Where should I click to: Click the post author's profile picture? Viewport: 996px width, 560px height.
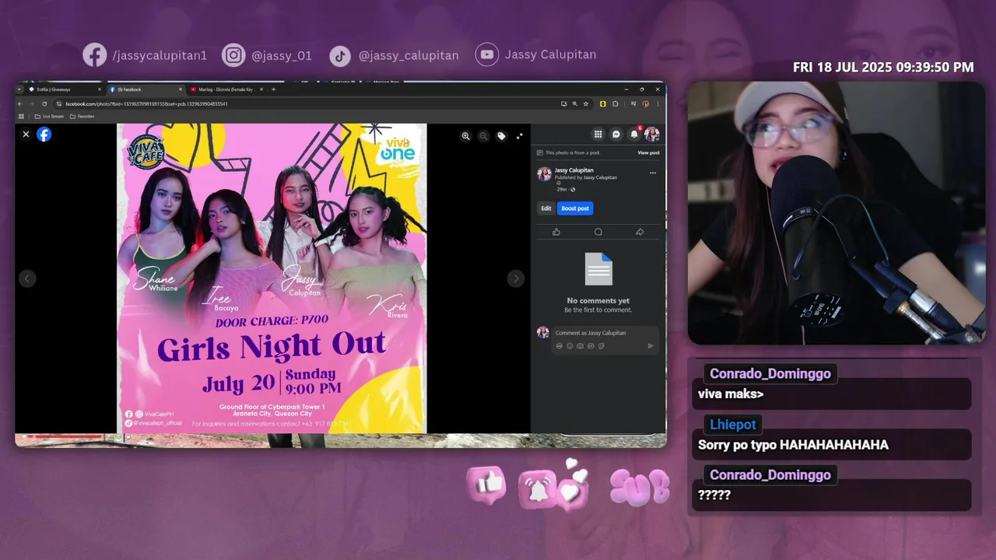click(x=544, y=174)
